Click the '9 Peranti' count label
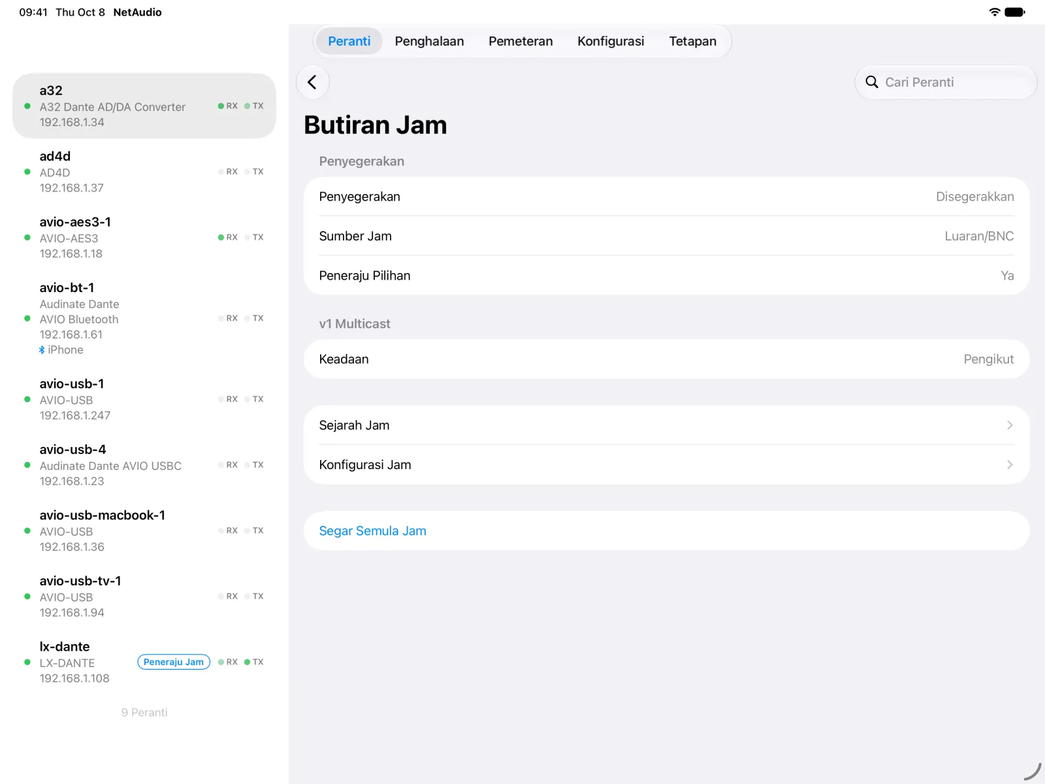 pos(144,713)
